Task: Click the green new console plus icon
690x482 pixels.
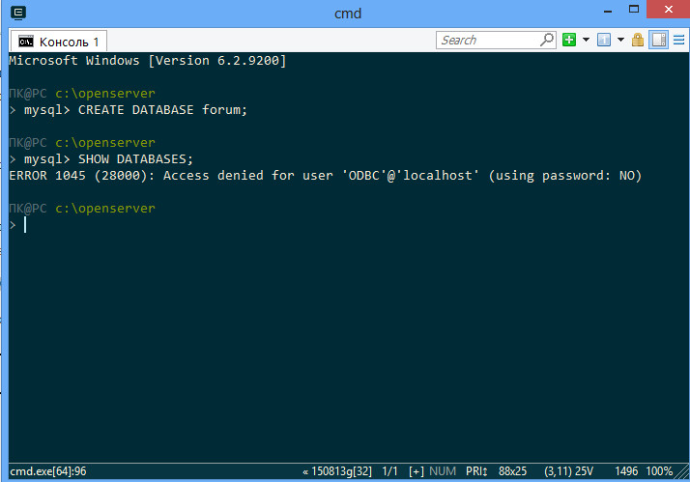Action: pos(570,41)
